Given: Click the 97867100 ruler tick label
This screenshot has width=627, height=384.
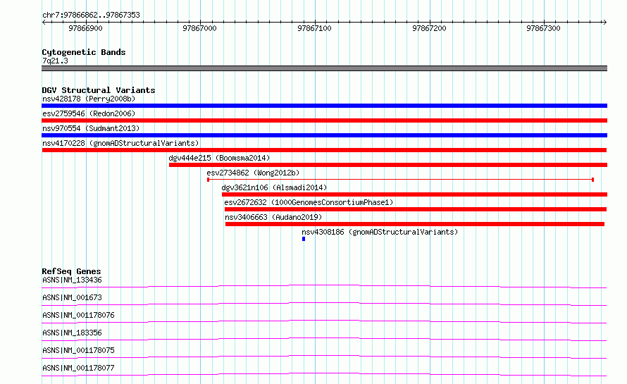Looking at the screenshot, I should coord(314,28).
